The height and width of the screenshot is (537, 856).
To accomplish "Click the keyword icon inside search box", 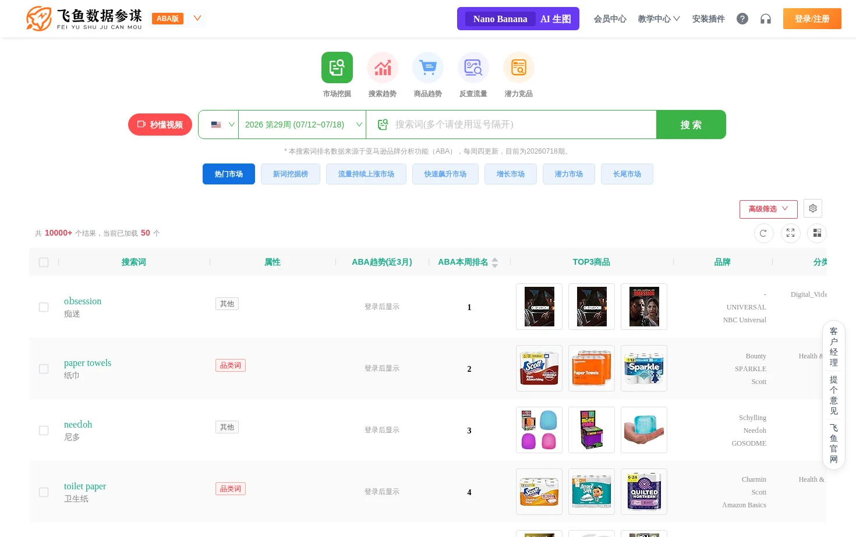I will pyautogui.click(x=383, y=125).
